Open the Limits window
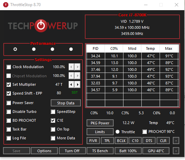The width and height of the screenshot is (185, 160). click(x=100, y=132)
